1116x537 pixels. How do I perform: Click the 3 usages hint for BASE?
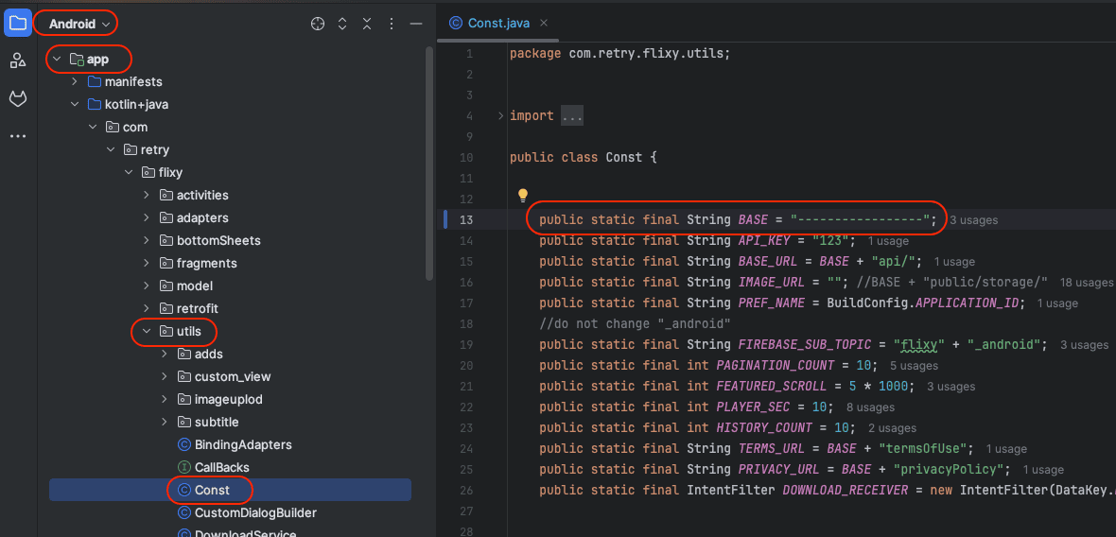(x=973, y=220)
